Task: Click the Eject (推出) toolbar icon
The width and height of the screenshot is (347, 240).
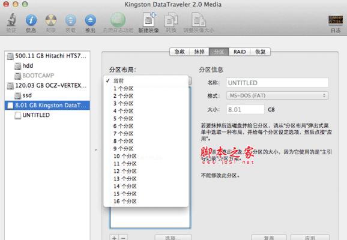Action: coord(91,20)
